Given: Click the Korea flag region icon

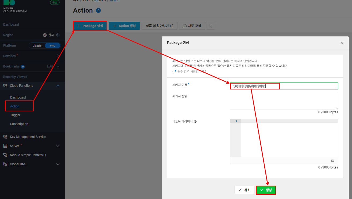Looking at the screenshot, I should pyautogui.click(x=45, y=35).
